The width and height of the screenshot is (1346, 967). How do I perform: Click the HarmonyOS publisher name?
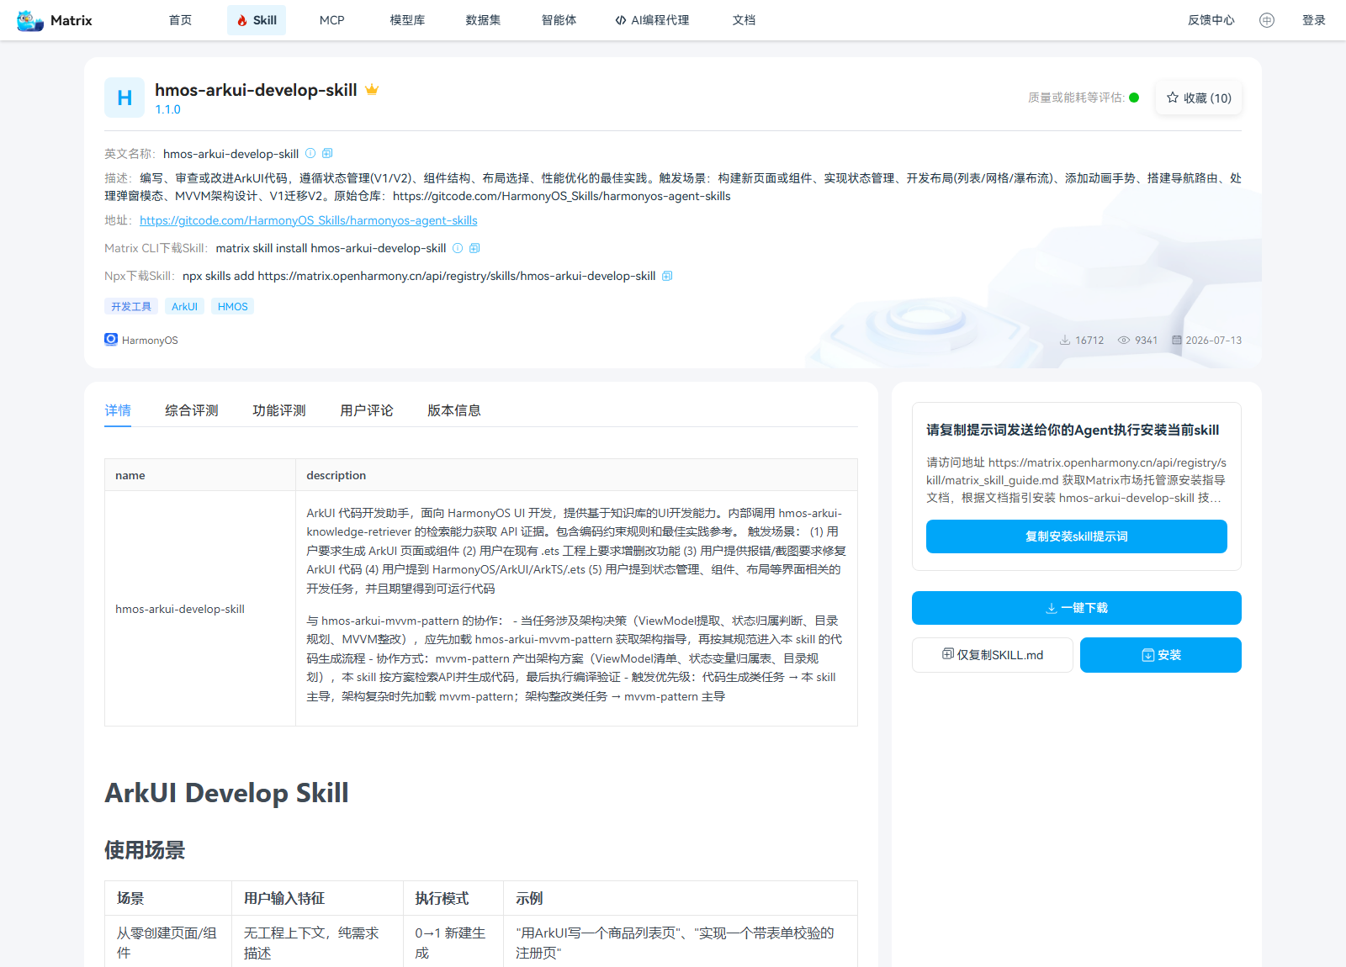pyautogui.click(x=150, y=341)
